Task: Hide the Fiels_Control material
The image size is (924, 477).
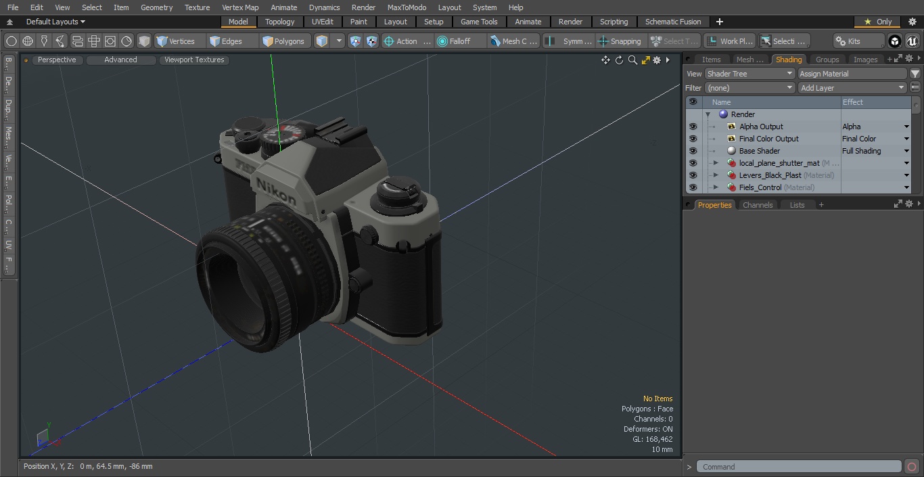Action: pos(693,187)
